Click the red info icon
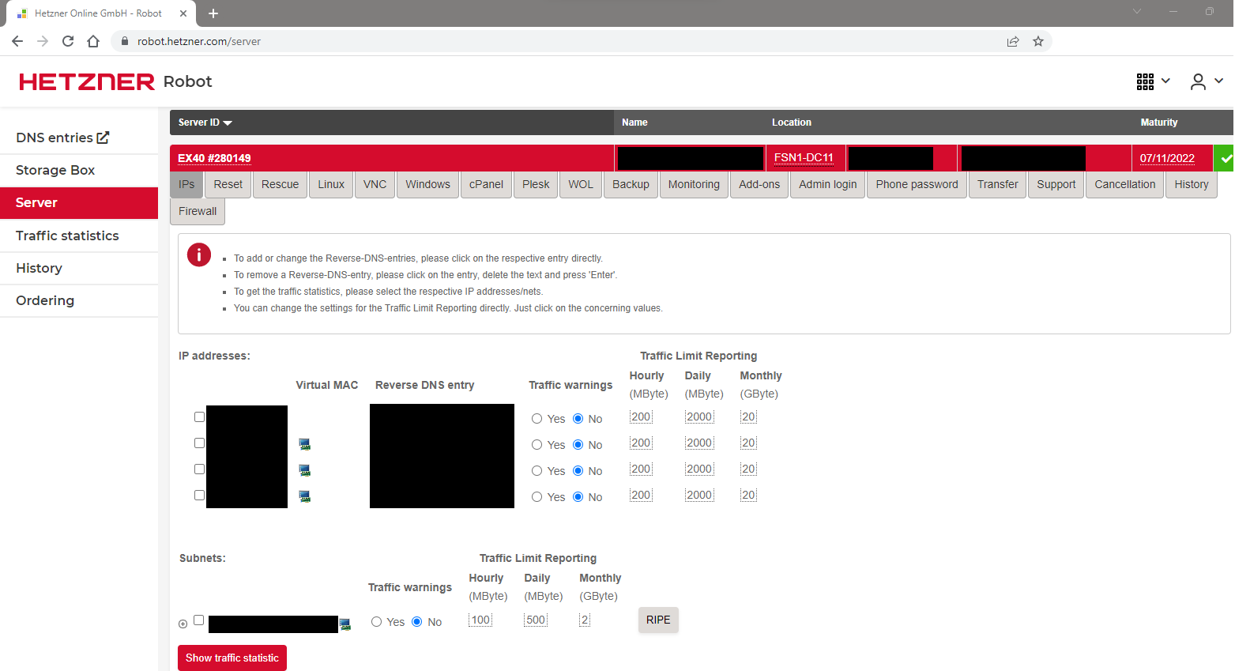This screenshot has width=1235, height=671. click(x=198, y=254)
